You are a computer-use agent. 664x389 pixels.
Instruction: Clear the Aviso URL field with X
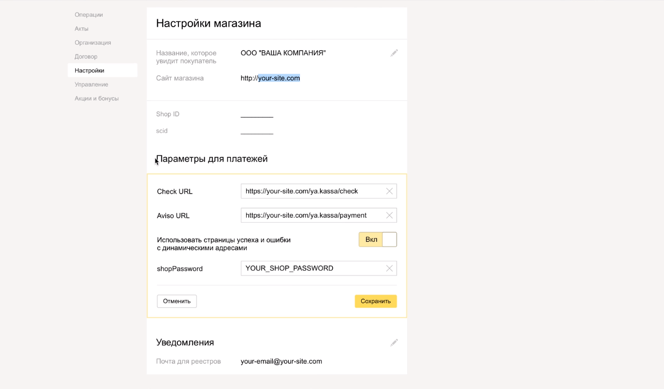[x=389, y=216]
